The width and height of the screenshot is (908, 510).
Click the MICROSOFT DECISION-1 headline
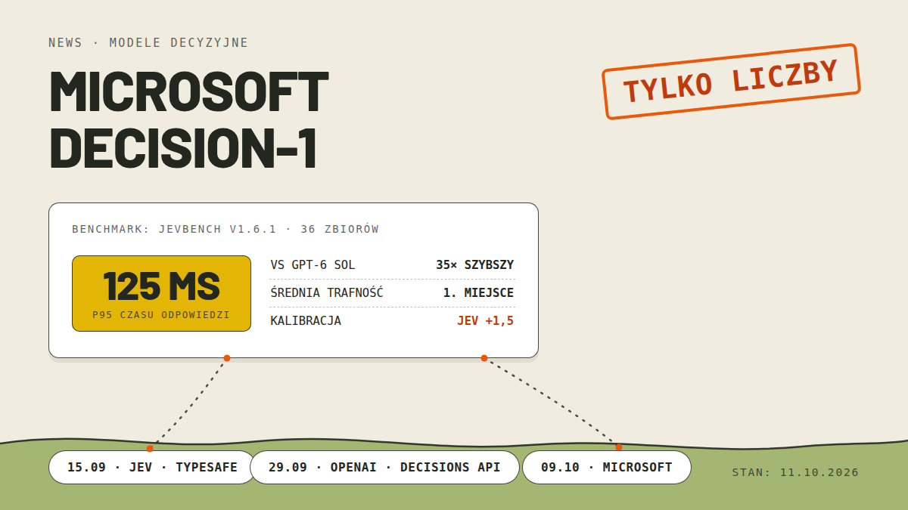[x=188, y=120]
